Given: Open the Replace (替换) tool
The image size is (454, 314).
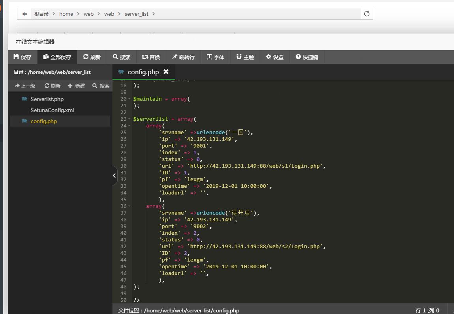Looking at the screenshot, I should coord(151,57).
